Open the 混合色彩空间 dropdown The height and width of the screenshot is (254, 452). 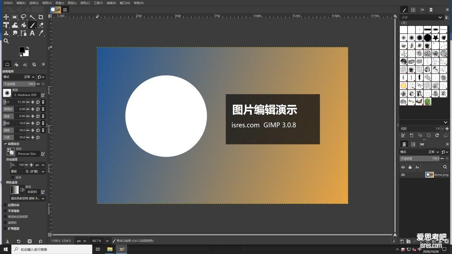tap(28, 198)
